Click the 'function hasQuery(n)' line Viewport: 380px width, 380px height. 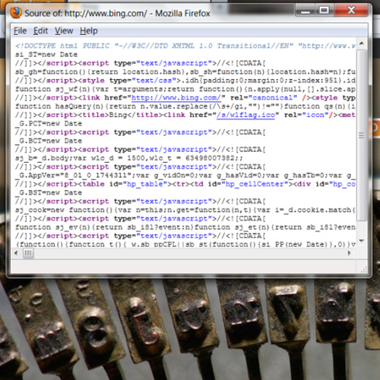(185, 106)
